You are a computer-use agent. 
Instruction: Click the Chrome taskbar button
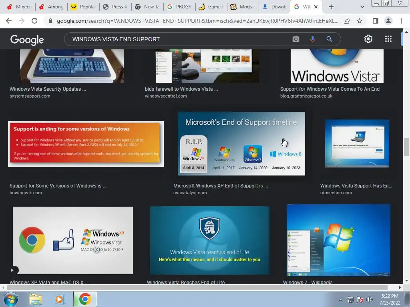(x=85, y=299)
